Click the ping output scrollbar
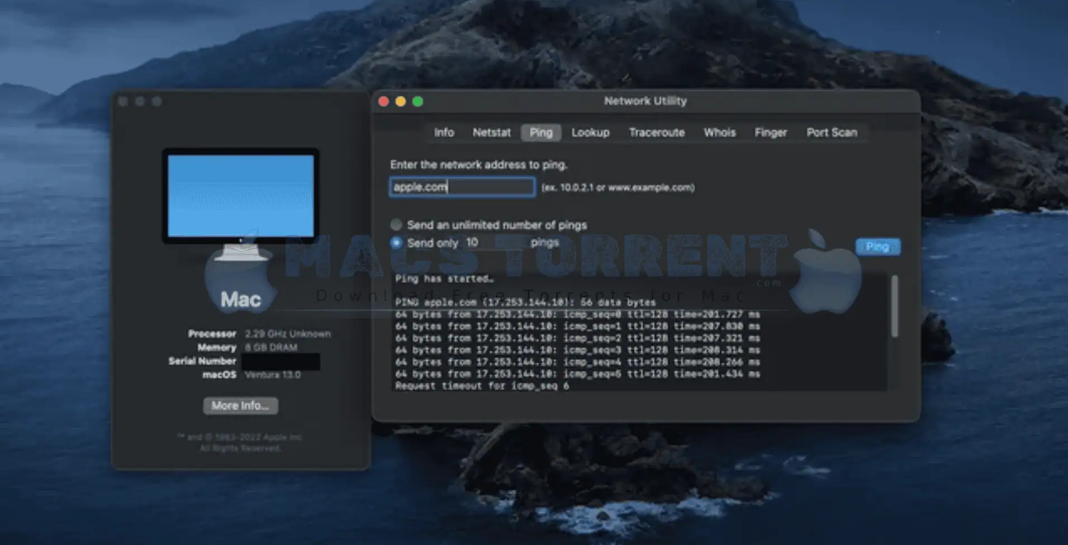The image size is (1068, 545). [x=894, y=306]
